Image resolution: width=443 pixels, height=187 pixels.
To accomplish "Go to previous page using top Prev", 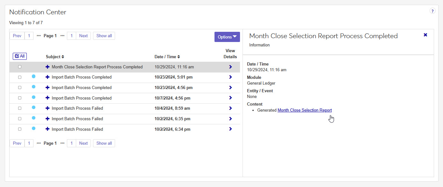I will (17, 36).
